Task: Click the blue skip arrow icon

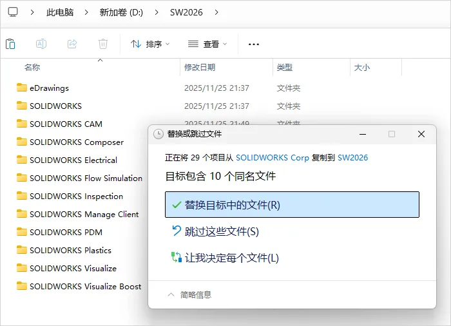Action: point(177,231)
